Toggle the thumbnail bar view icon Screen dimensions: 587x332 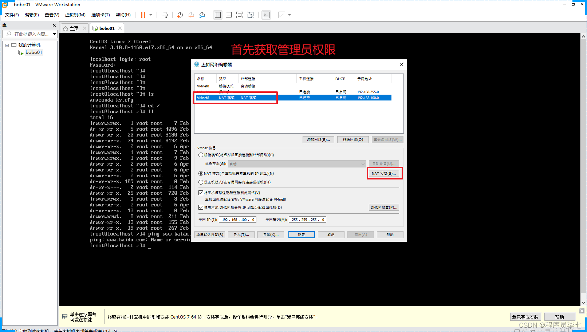pos(229,15)
